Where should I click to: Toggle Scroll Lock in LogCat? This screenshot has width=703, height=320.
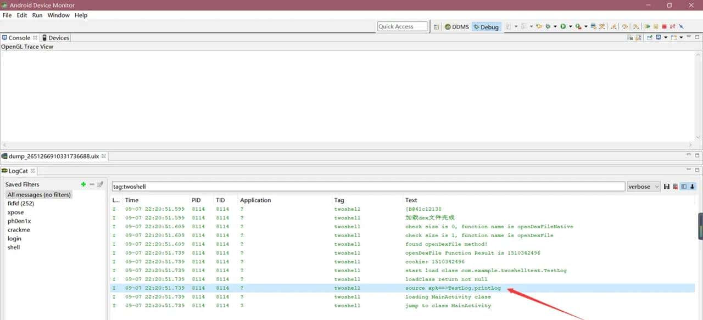coord(693,187)
